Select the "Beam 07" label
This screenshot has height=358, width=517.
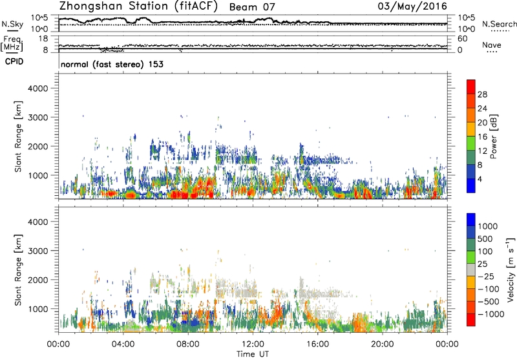[252, 7]
